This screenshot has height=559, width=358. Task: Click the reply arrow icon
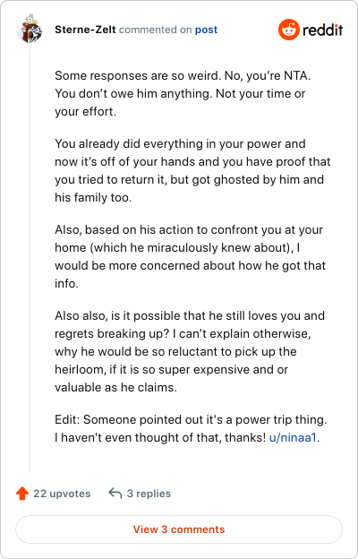click(115, 494)
